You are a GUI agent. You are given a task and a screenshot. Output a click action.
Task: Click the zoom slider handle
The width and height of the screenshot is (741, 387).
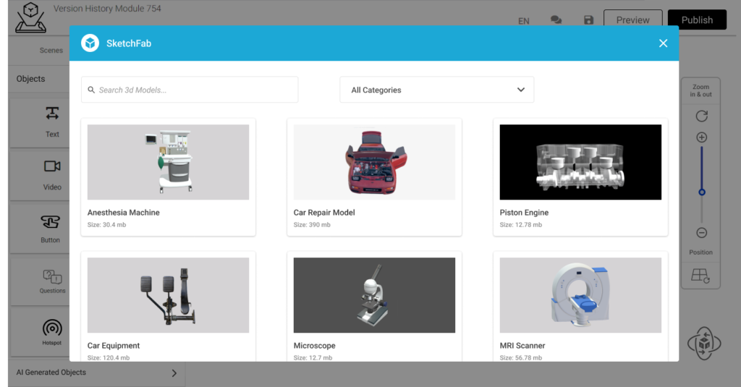[702, 192]
